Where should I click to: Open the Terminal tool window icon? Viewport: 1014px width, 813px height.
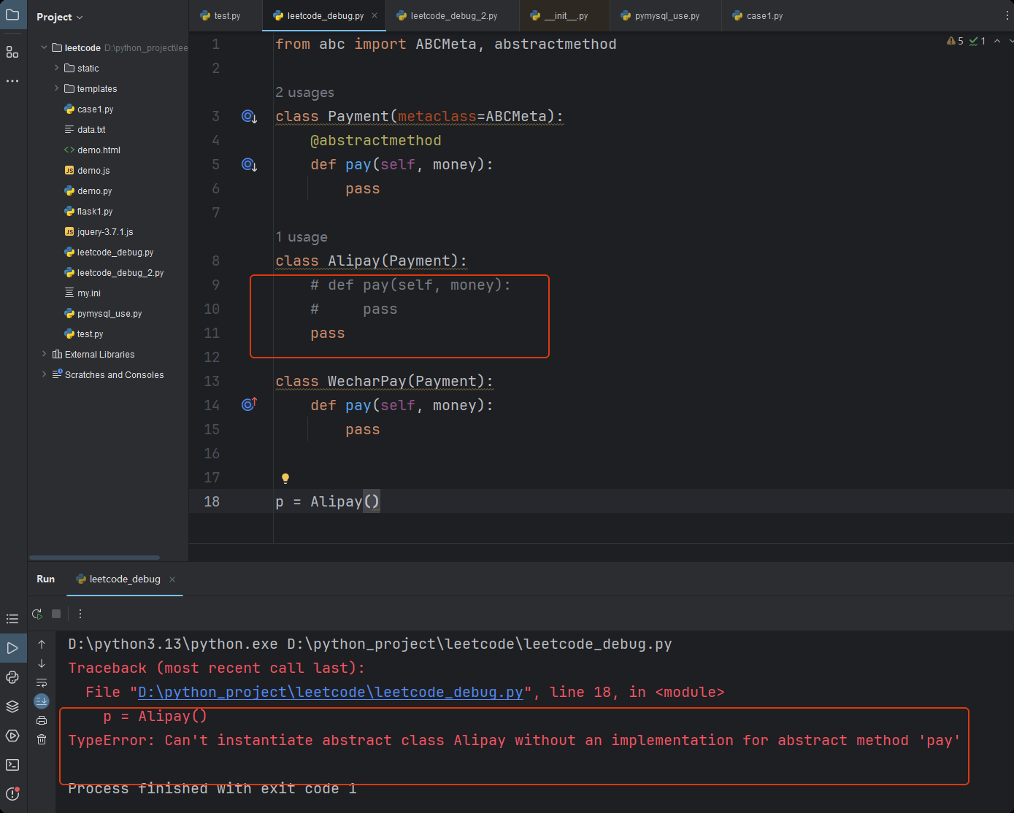click(x=12, y=765)
